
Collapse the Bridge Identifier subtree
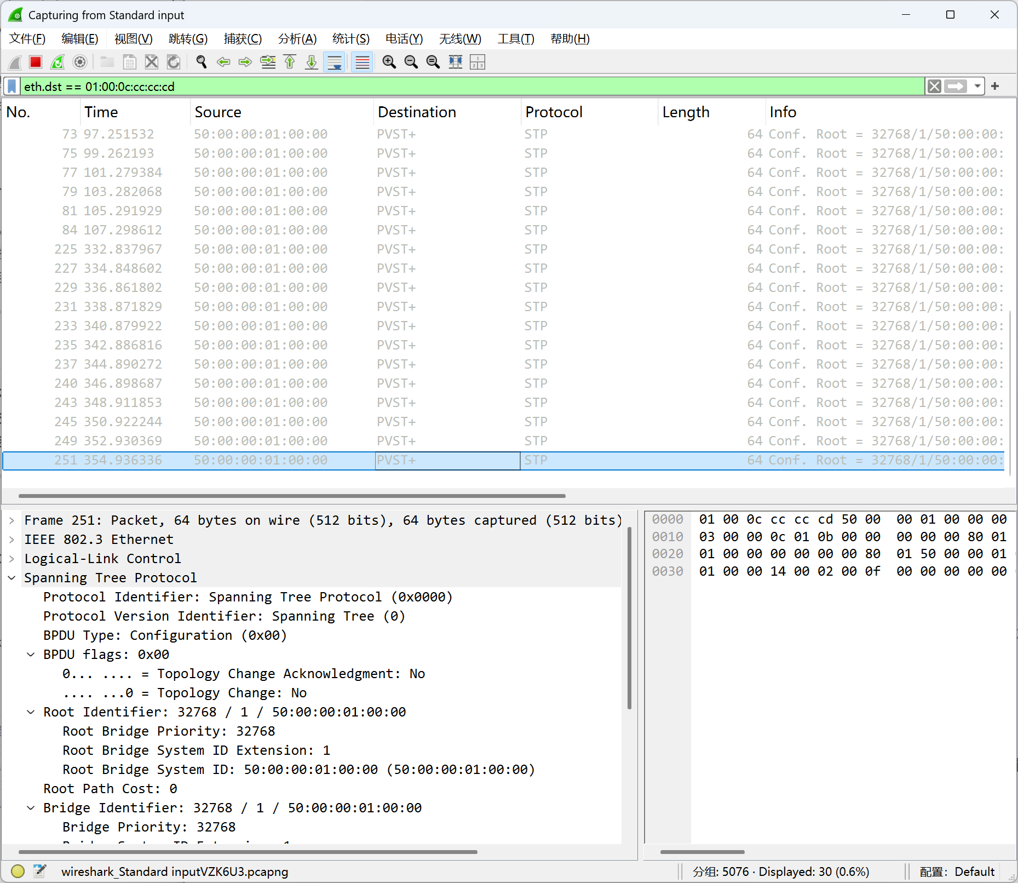(31, 808)
